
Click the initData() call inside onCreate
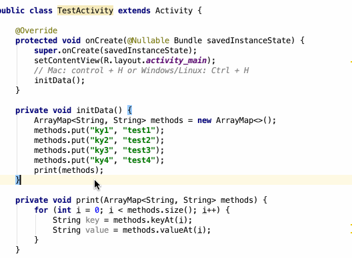(59, 80)
